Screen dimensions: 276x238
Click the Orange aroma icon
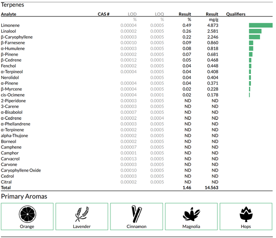(28, 214)
